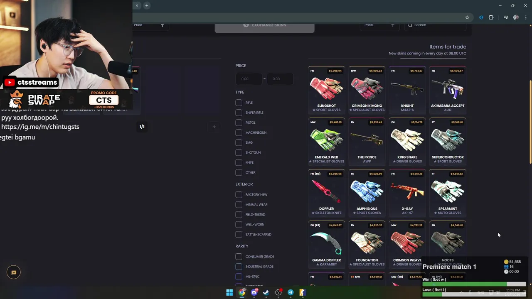Switch to Chrome on the taskbar
Screen dimensions: 532x299
(242, 292)
